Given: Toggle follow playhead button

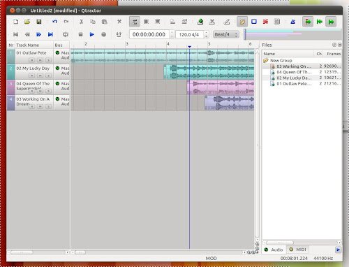Looking at the screenshot, I should 308,22.
